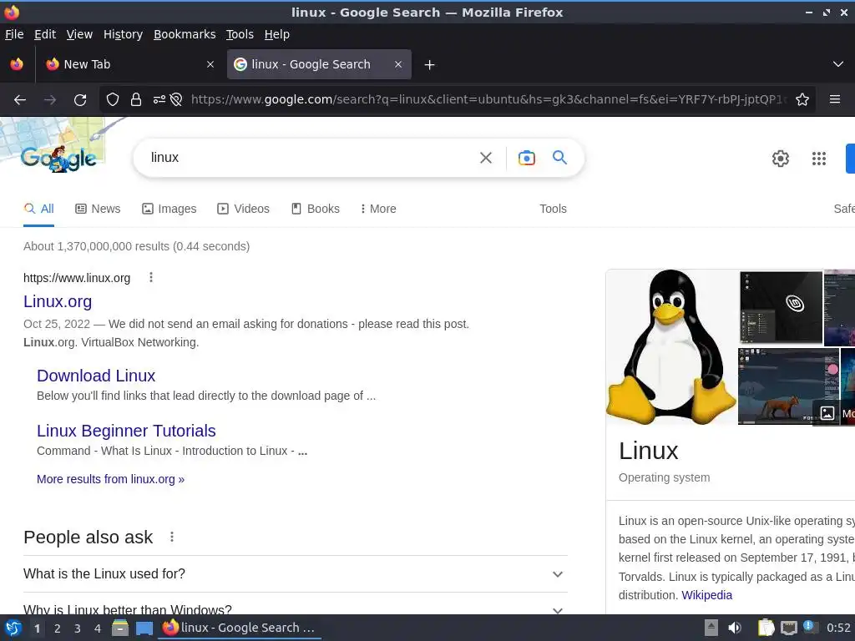This screenshot has width=855, height=641.
Task: Open the file manager icon in taskbar
Action: pos(120,628)
